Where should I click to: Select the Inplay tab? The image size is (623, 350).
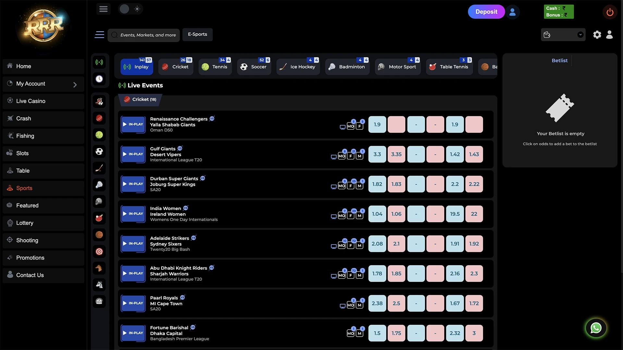137,67
